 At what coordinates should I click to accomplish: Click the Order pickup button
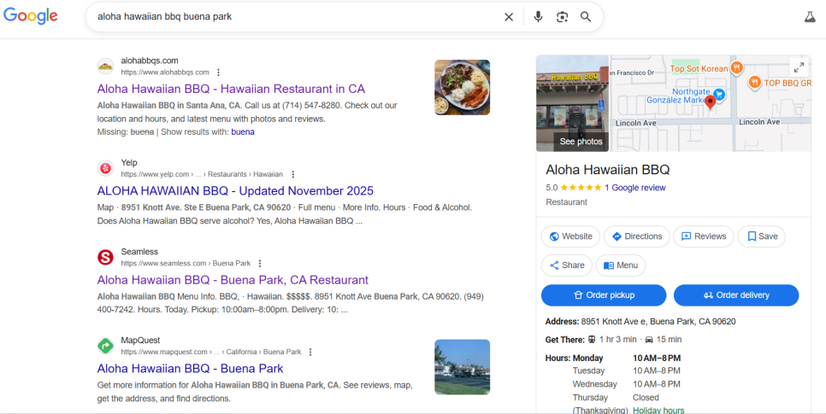click(604, 295)
